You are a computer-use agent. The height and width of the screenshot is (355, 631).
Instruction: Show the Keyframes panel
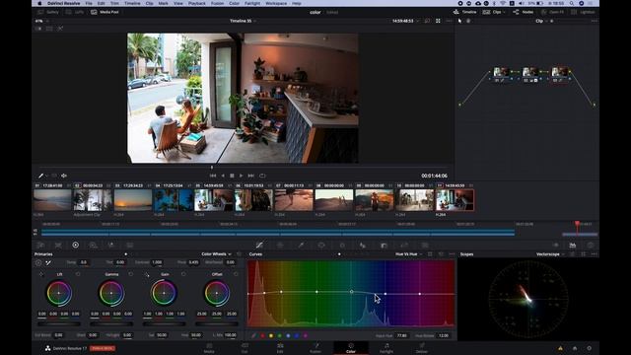click(x=556, y=245)
